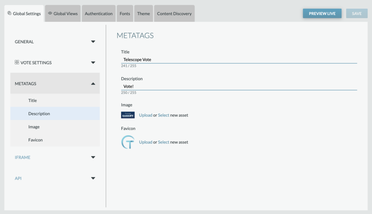The height and width of the screenshot is (214, 372).
Task: Open the Theme tab
Action: 143,13
